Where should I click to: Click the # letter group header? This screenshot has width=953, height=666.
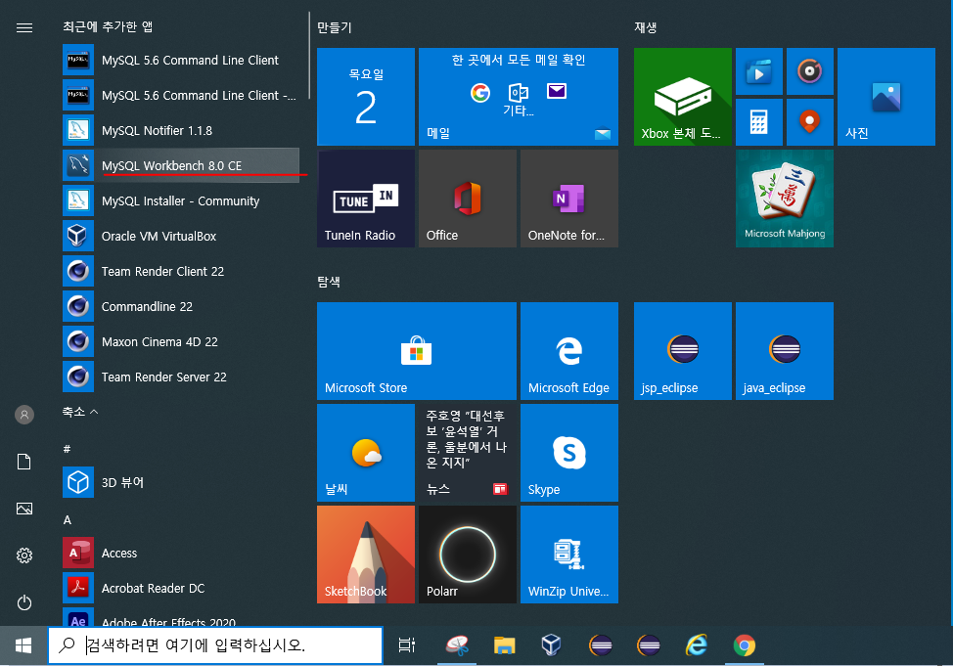(67, 449)
